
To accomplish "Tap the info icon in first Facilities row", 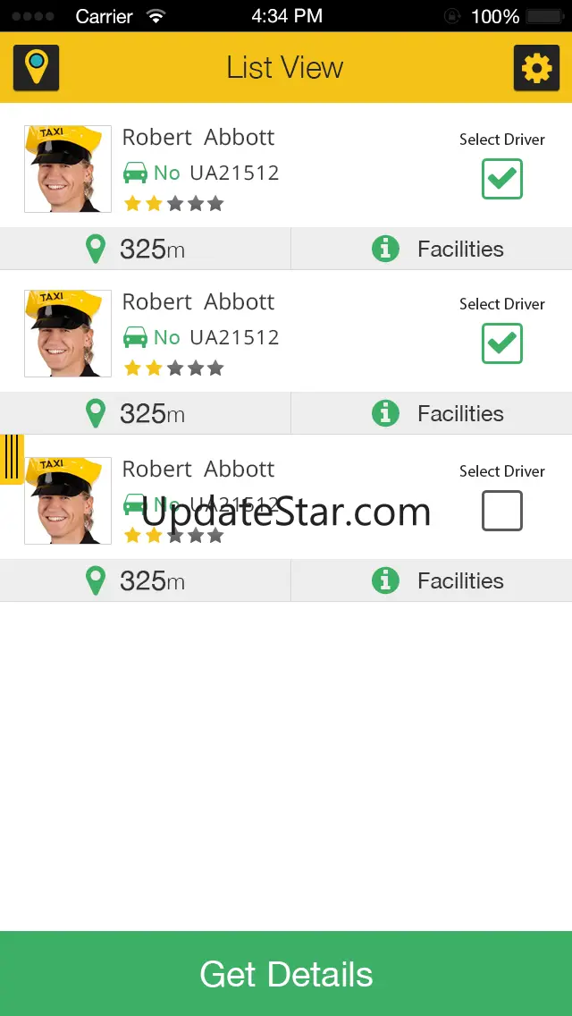I will coord(385,249).
